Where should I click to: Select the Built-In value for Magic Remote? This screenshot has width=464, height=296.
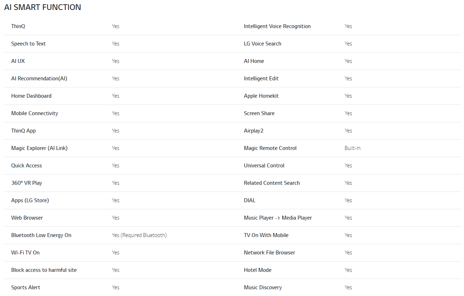353,148
